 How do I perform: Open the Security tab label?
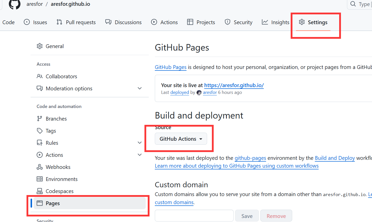pos(243,22)
